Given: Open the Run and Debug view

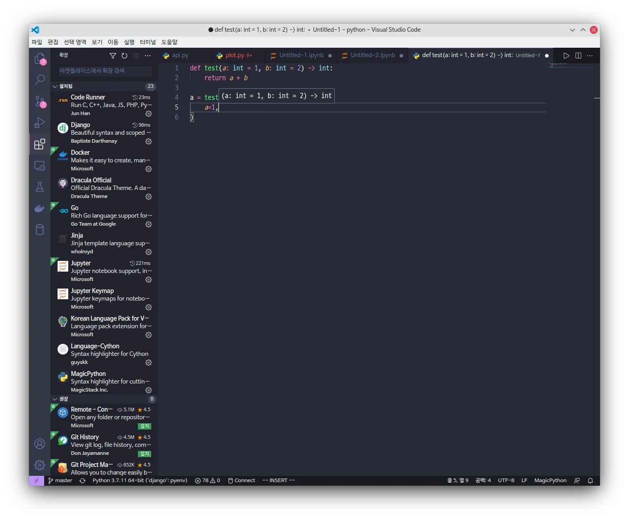Looking at the screenshot, I should pos(40,123).
